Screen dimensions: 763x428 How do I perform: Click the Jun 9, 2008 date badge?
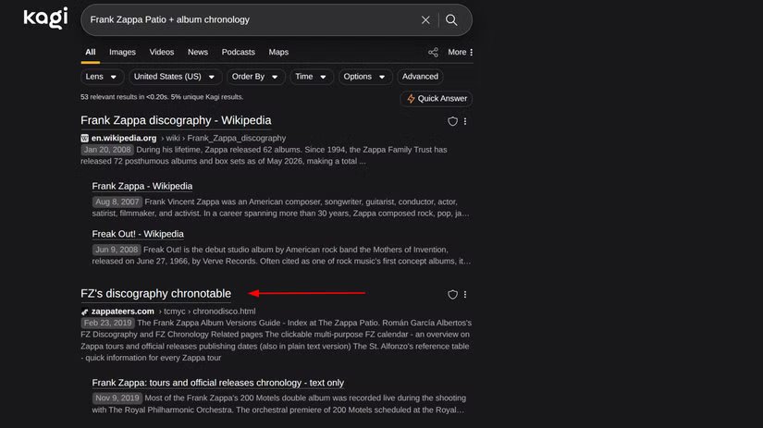coord(117,250)
